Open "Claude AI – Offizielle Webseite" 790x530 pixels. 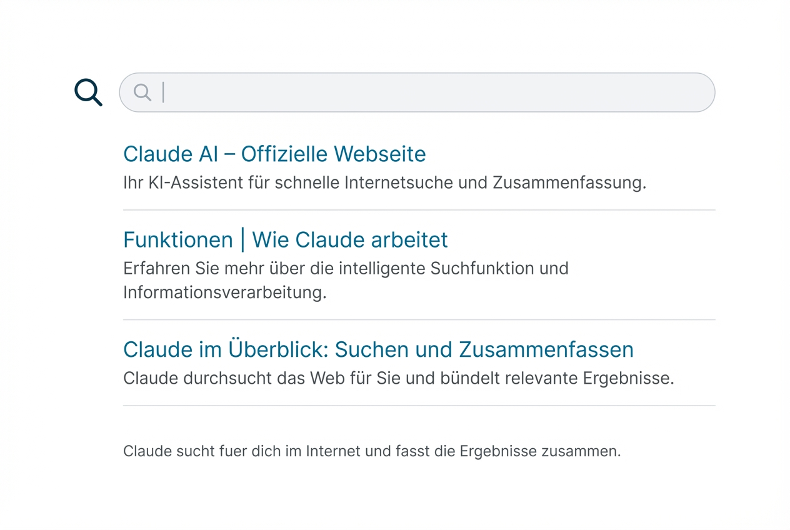coord(274,154)
